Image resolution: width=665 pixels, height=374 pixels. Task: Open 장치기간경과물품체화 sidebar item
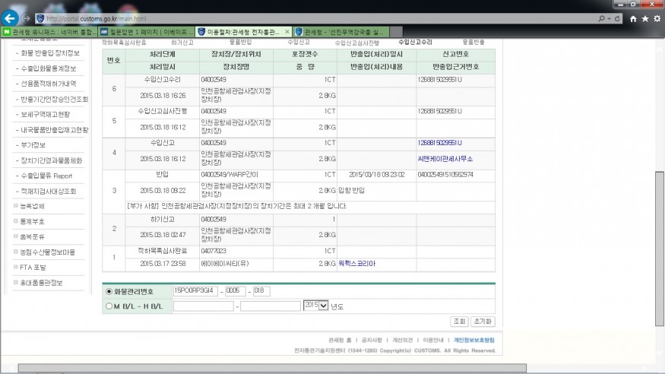[52, 160]
